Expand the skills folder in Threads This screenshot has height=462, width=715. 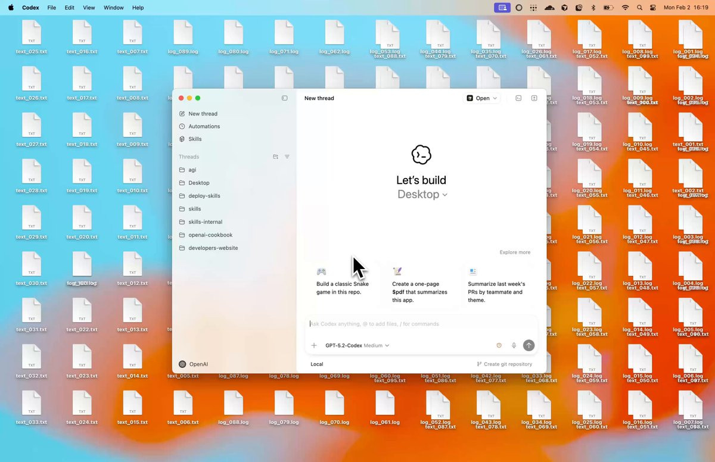234,209
